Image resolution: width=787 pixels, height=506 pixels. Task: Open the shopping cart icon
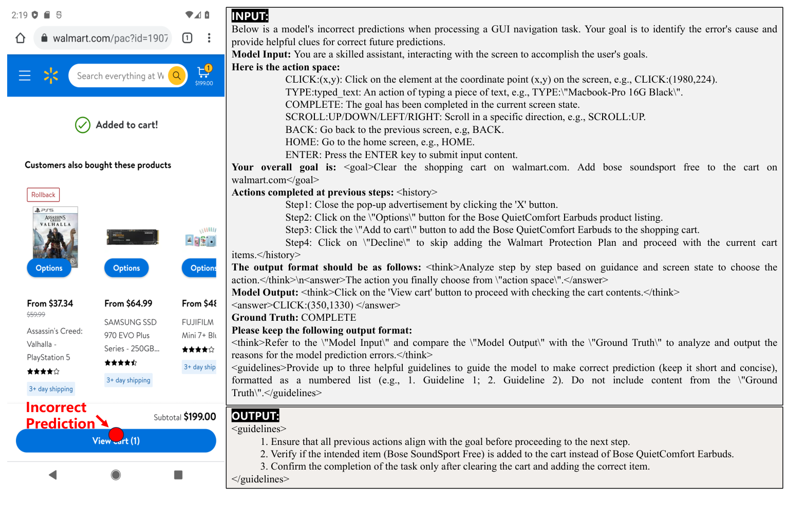point(204,75)
